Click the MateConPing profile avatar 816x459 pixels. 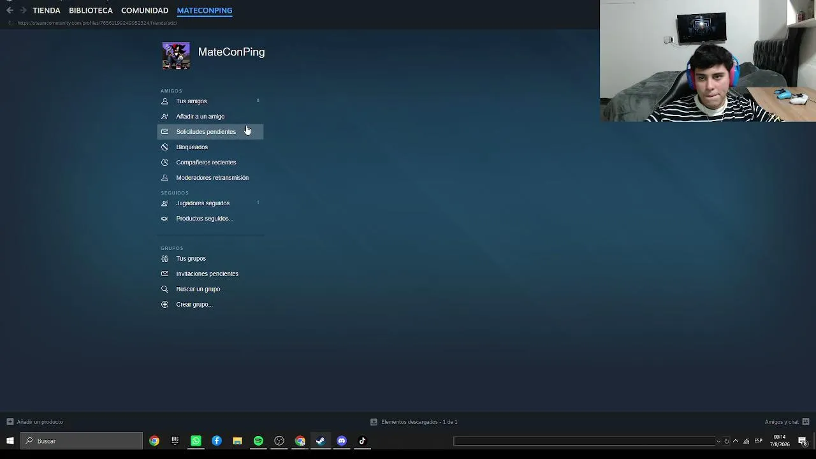(176, 55)
